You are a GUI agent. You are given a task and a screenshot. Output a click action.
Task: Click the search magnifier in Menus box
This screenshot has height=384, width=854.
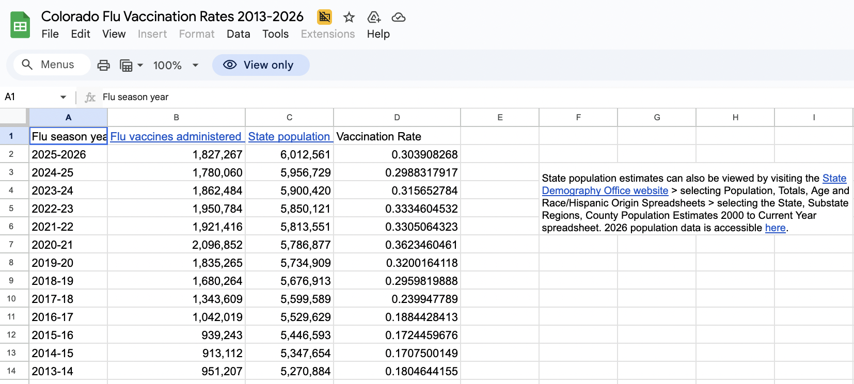coord(27,65)
